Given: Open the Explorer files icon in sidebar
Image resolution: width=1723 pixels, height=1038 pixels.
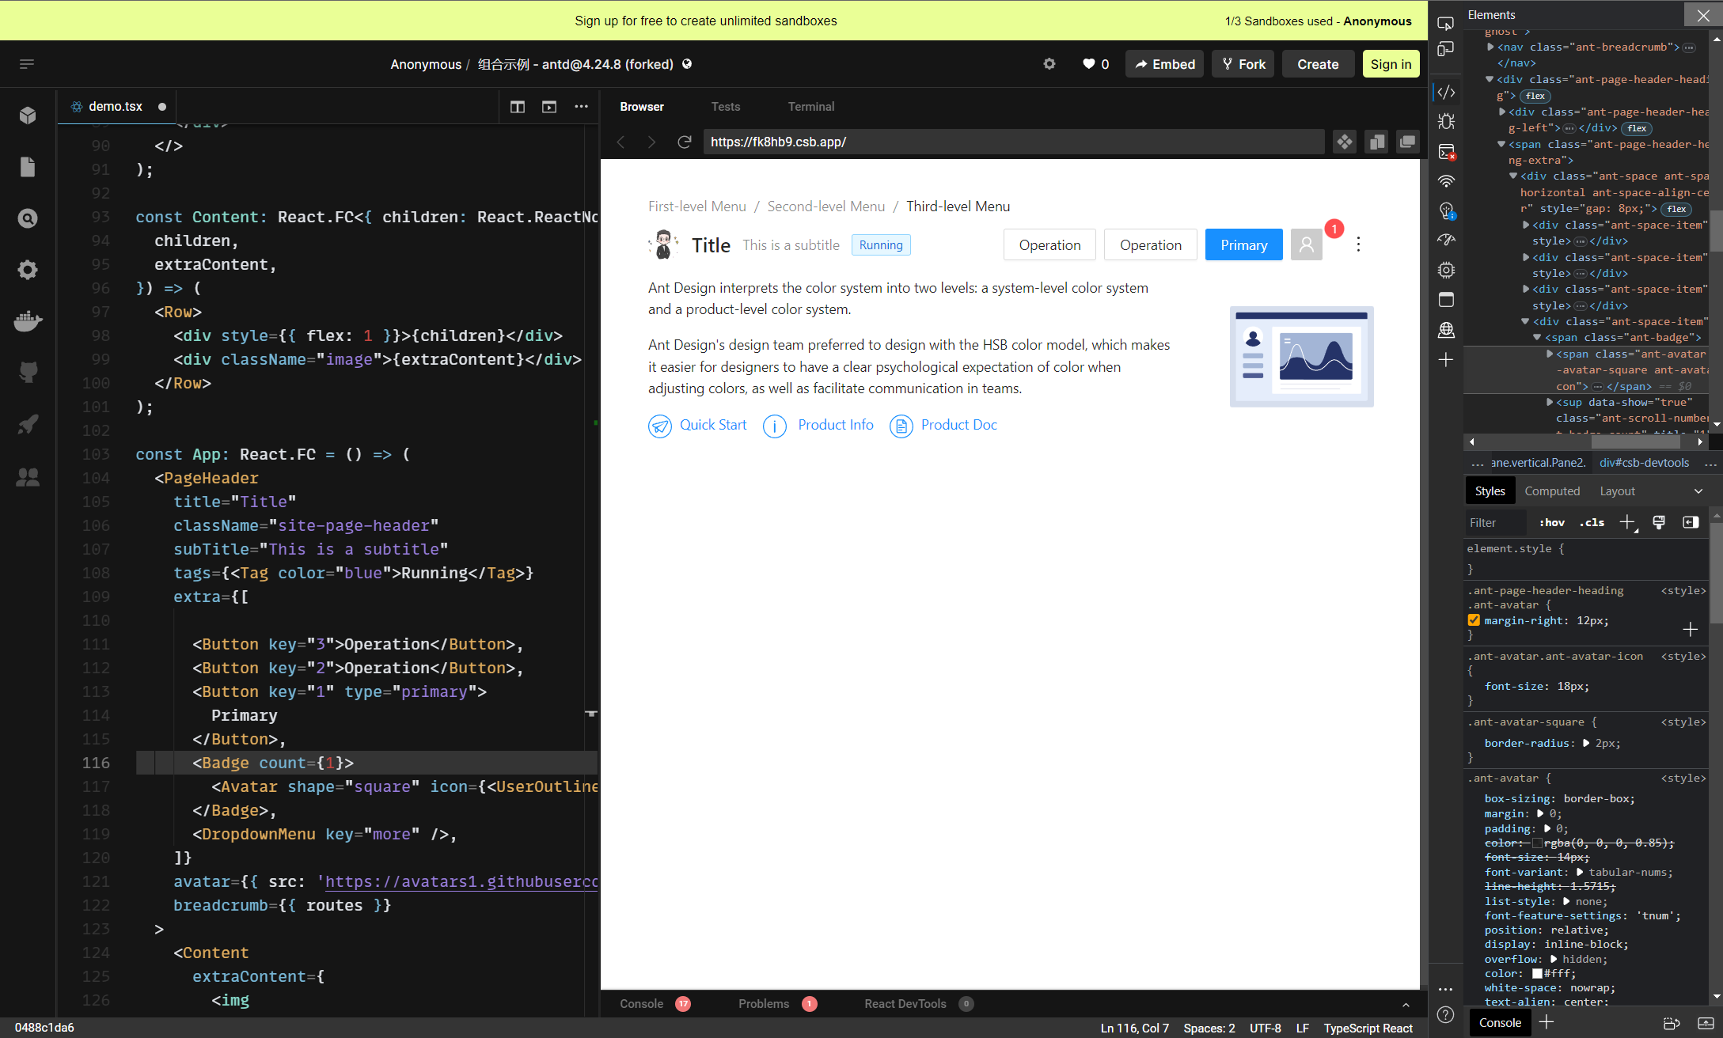Looking at the screenshot, I should click(28, 167).
